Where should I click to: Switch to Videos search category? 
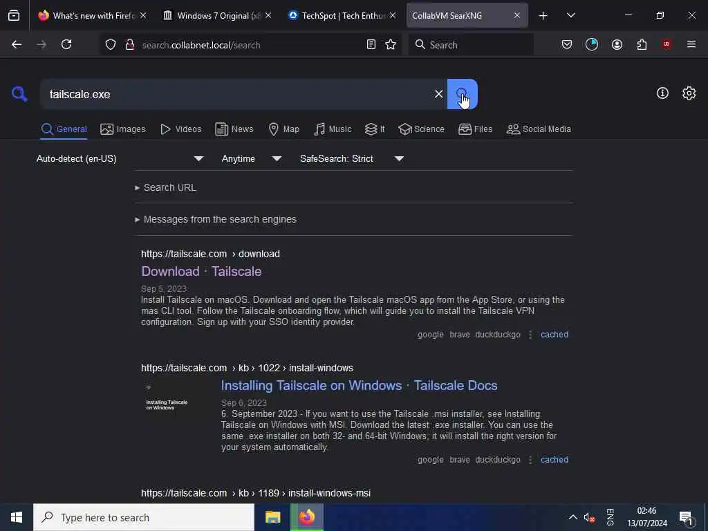(x=181, y=129)
